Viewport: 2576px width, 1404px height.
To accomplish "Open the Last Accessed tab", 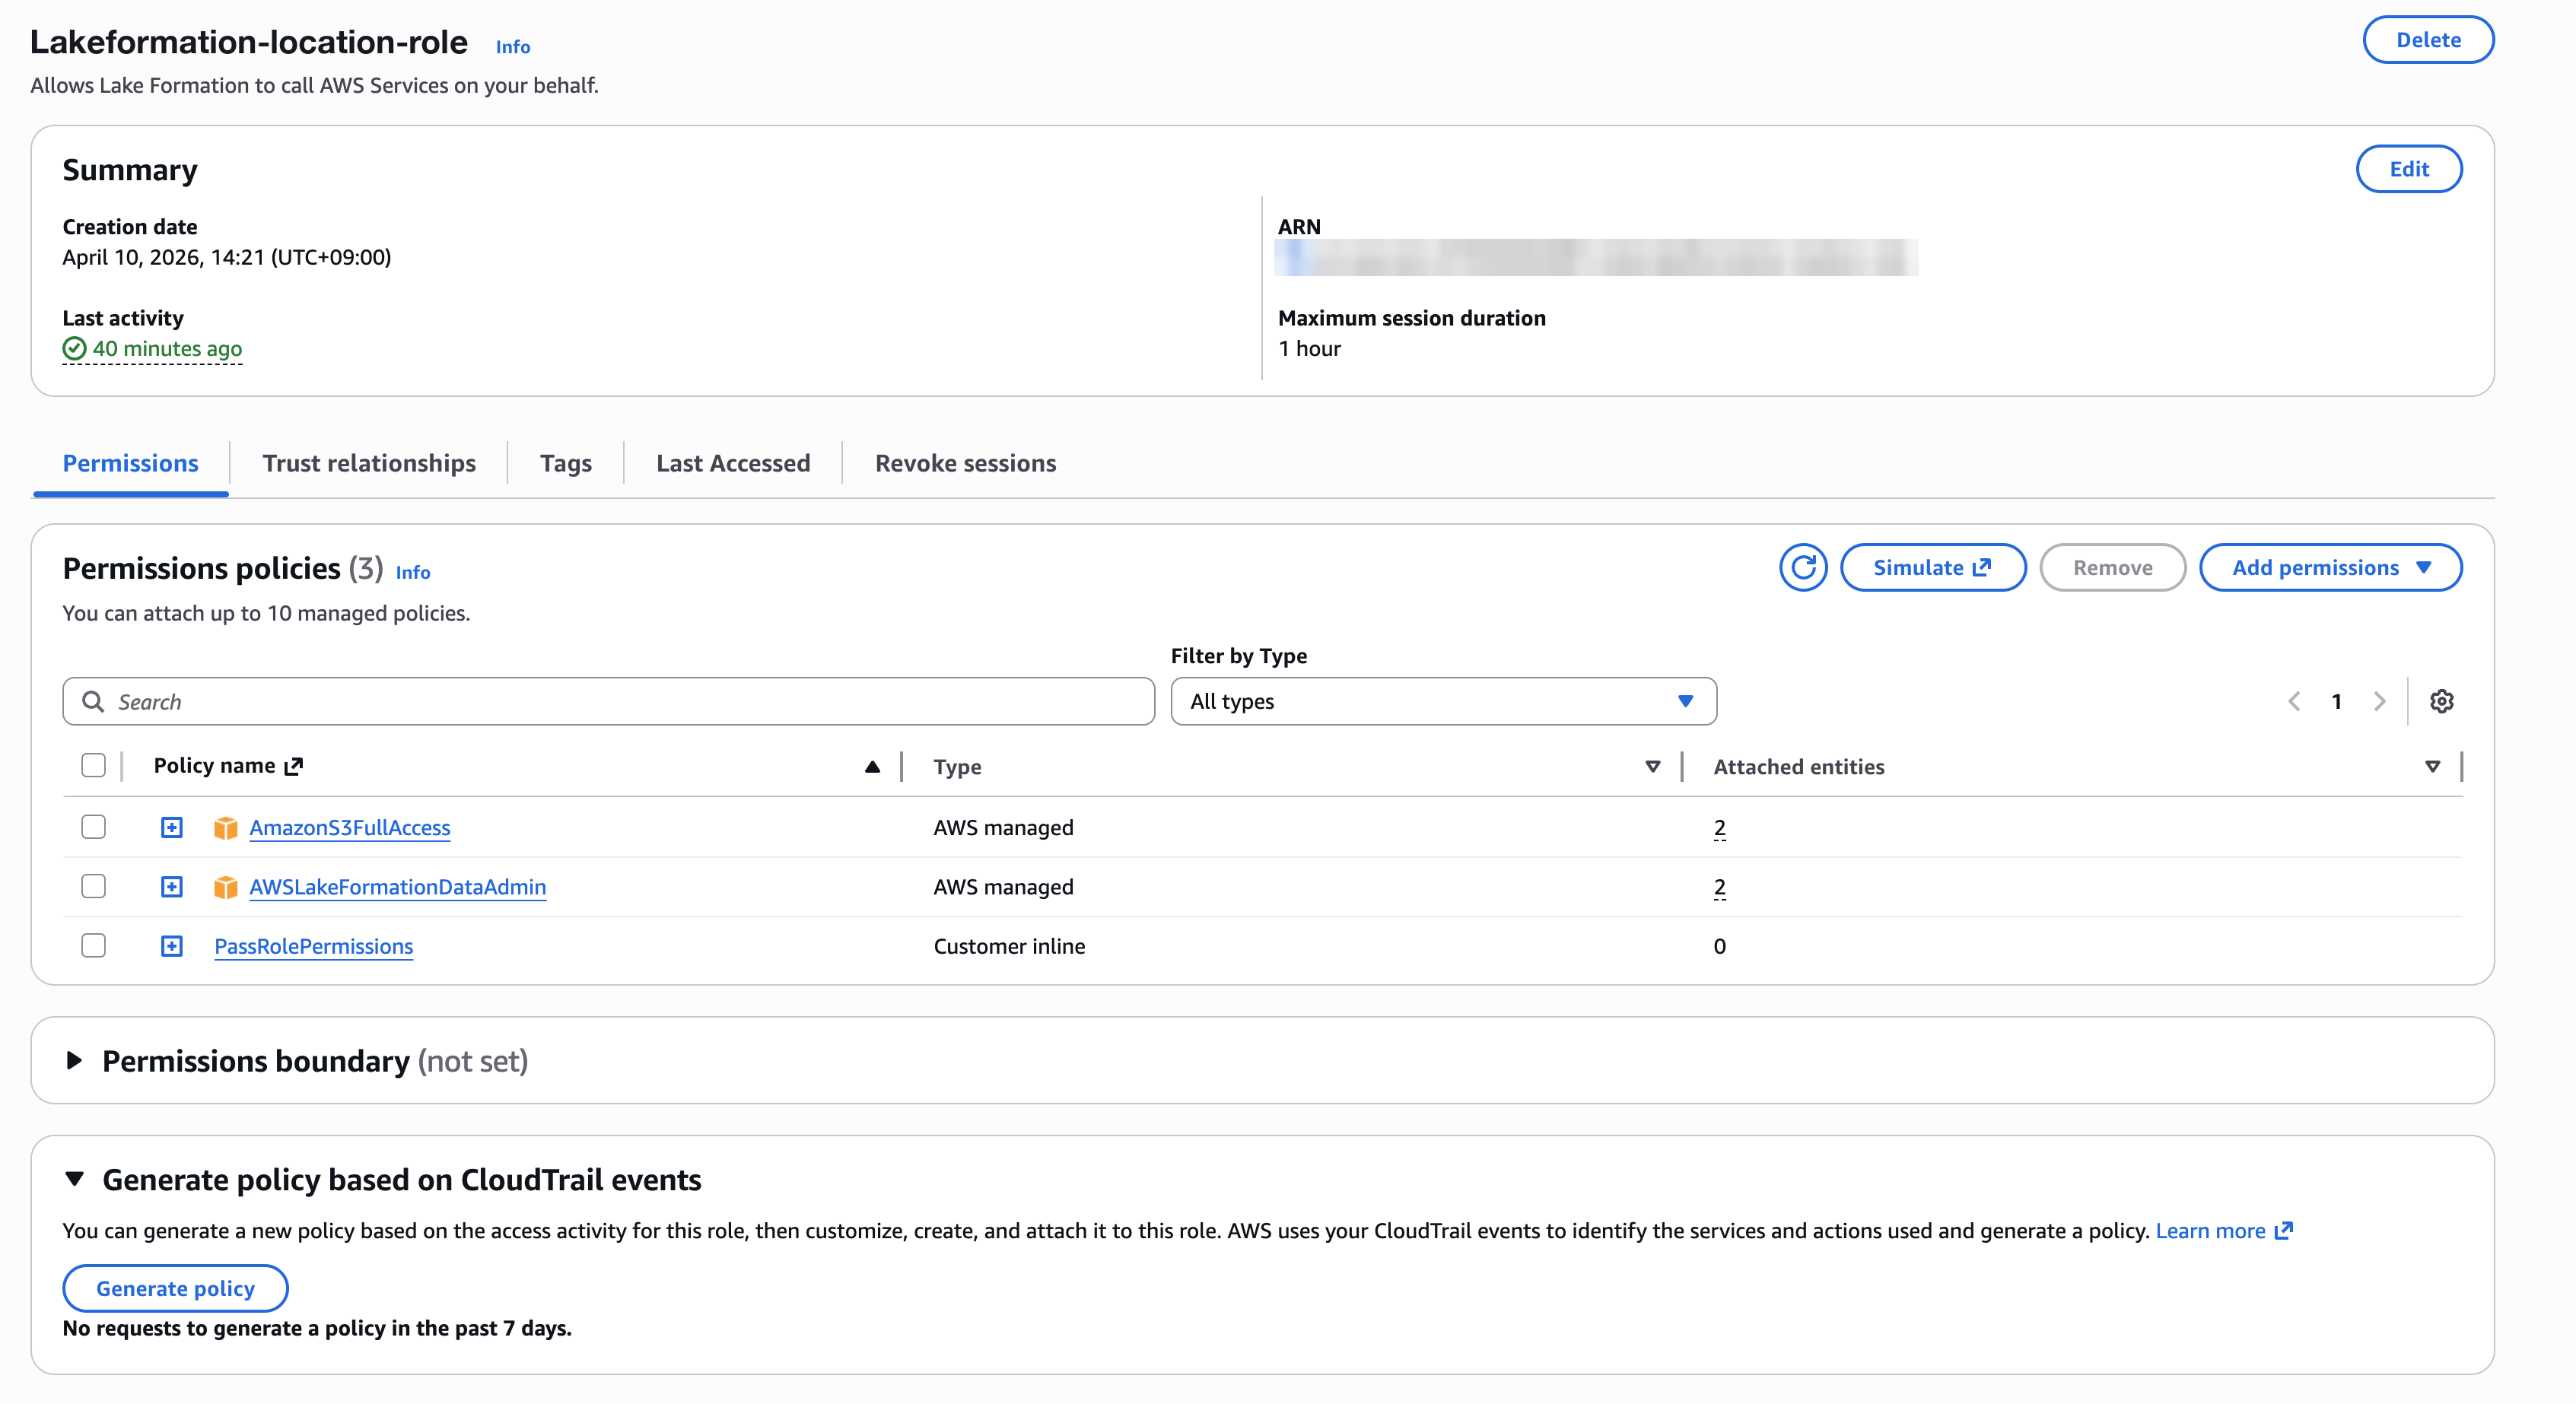I will [733, 464].
